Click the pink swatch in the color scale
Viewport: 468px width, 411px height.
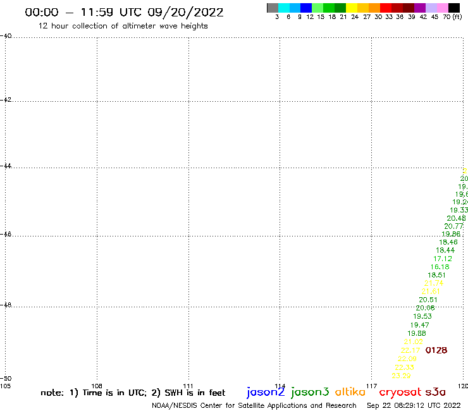[442, 8]
